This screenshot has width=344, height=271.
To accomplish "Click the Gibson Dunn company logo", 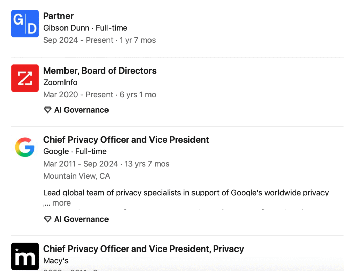I will 25,24.
